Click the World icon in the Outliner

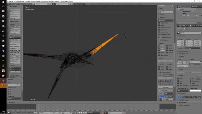(181, 13)
